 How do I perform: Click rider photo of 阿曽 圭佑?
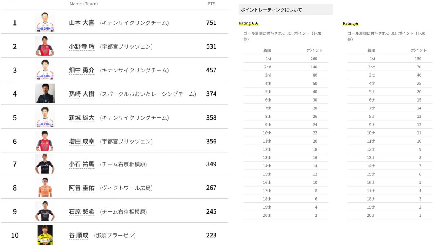[45, 188]
